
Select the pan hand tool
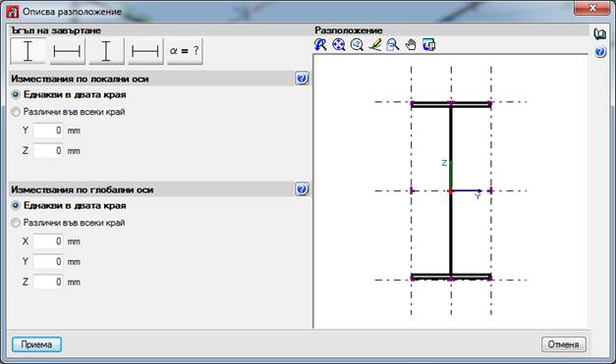click(x=411, y=45)
